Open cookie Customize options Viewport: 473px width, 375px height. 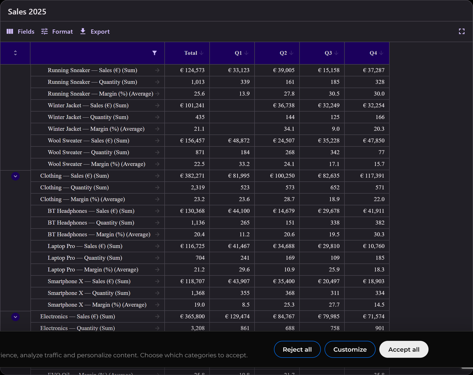[x=350, y=349]
